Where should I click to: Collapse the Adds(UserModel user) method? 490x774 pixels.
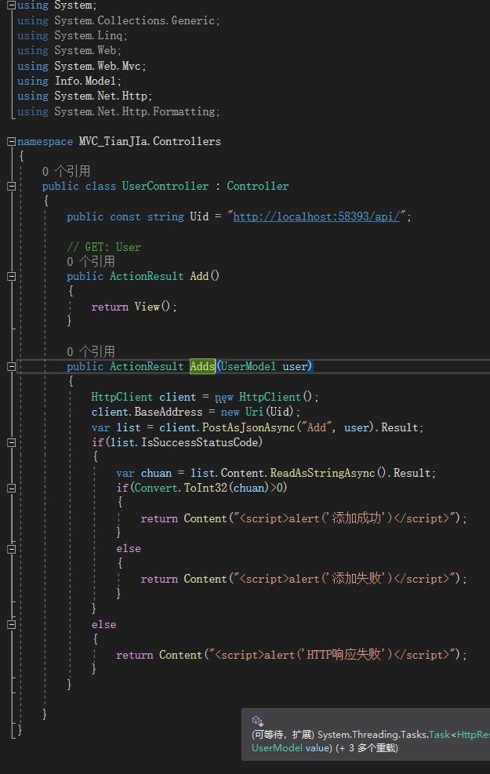coord(11,366)
